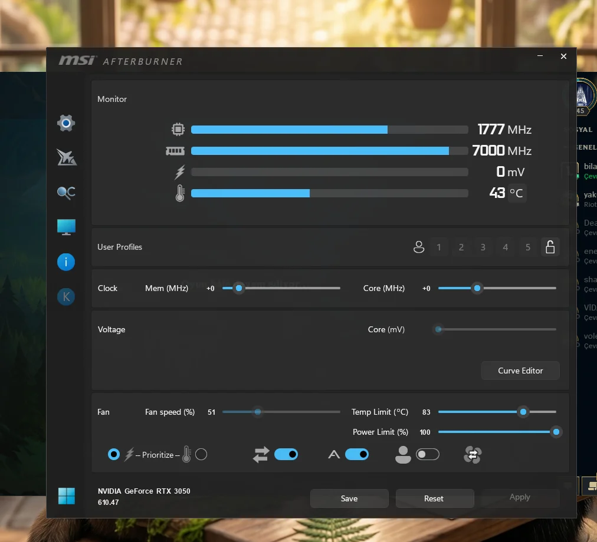Click GPU core clock chip icon
This screenshot has height=542, width=597.
pos(178,130)
